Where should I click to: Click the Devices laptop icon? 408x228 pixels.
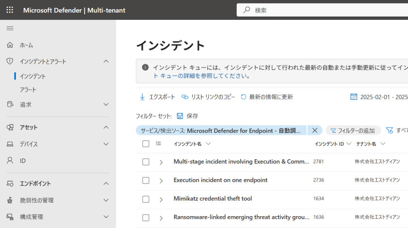coord(10,144)
